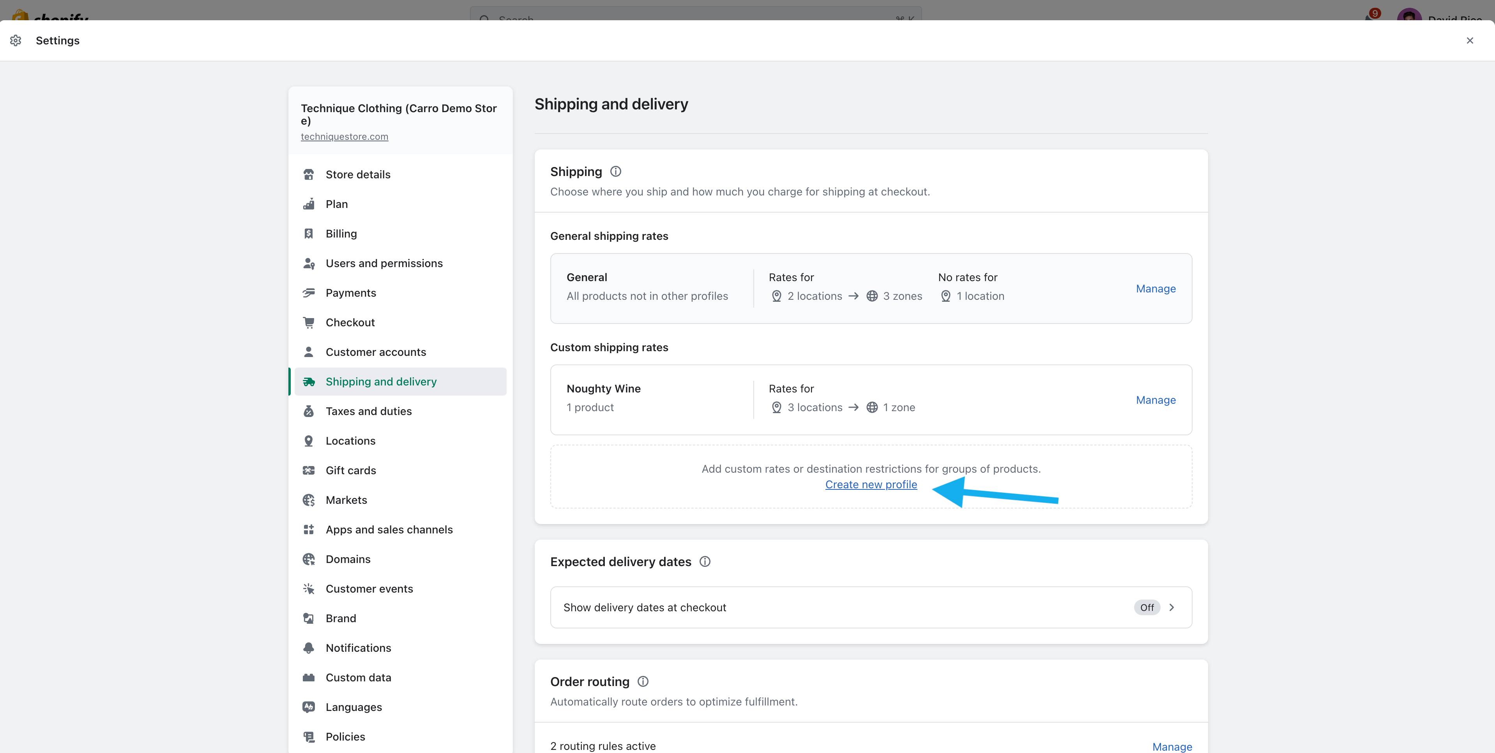Click the Markets globe icon in sidebar
This screenshot has width=1495, height=753.
[x=309, y=500]
